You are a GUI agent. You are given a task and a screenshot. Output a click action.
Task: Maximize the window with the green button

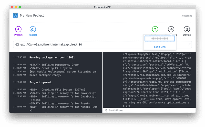[x=20, y=7]
